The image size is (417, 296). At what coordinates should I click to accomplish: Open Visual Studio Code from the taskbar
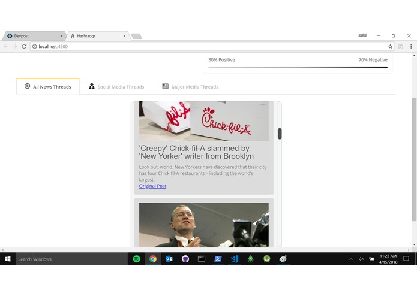pos(234,259)
